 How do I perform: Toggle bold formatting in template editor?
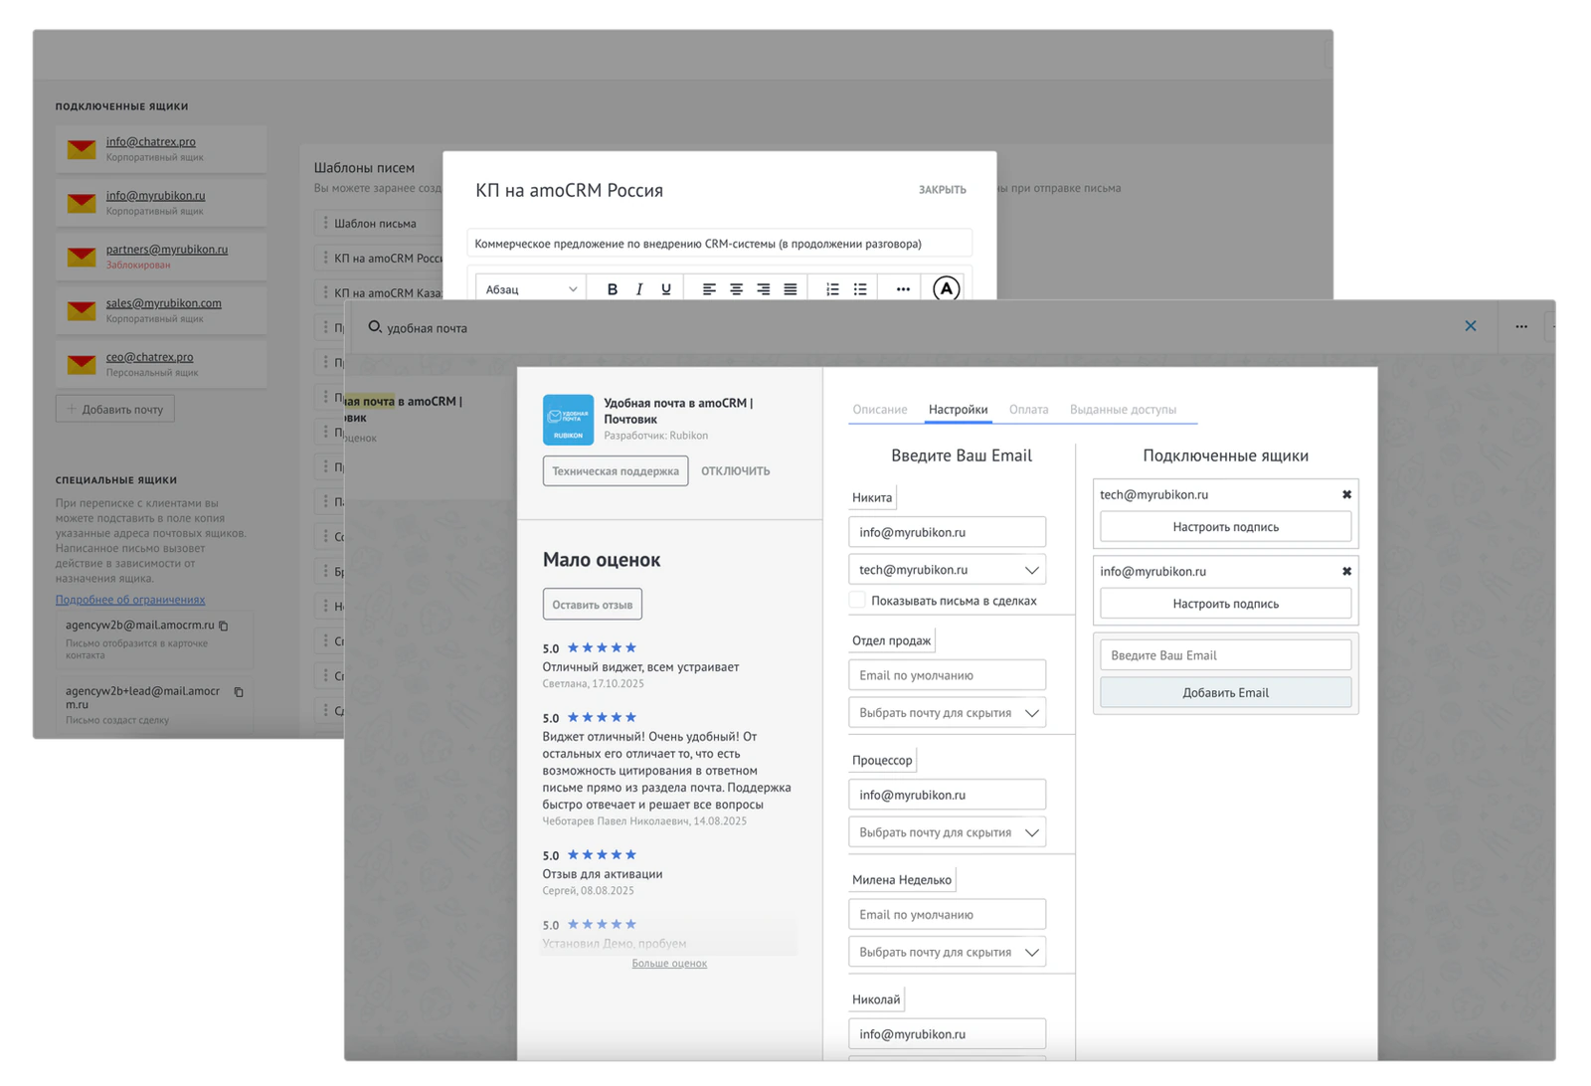coord(613,289)
